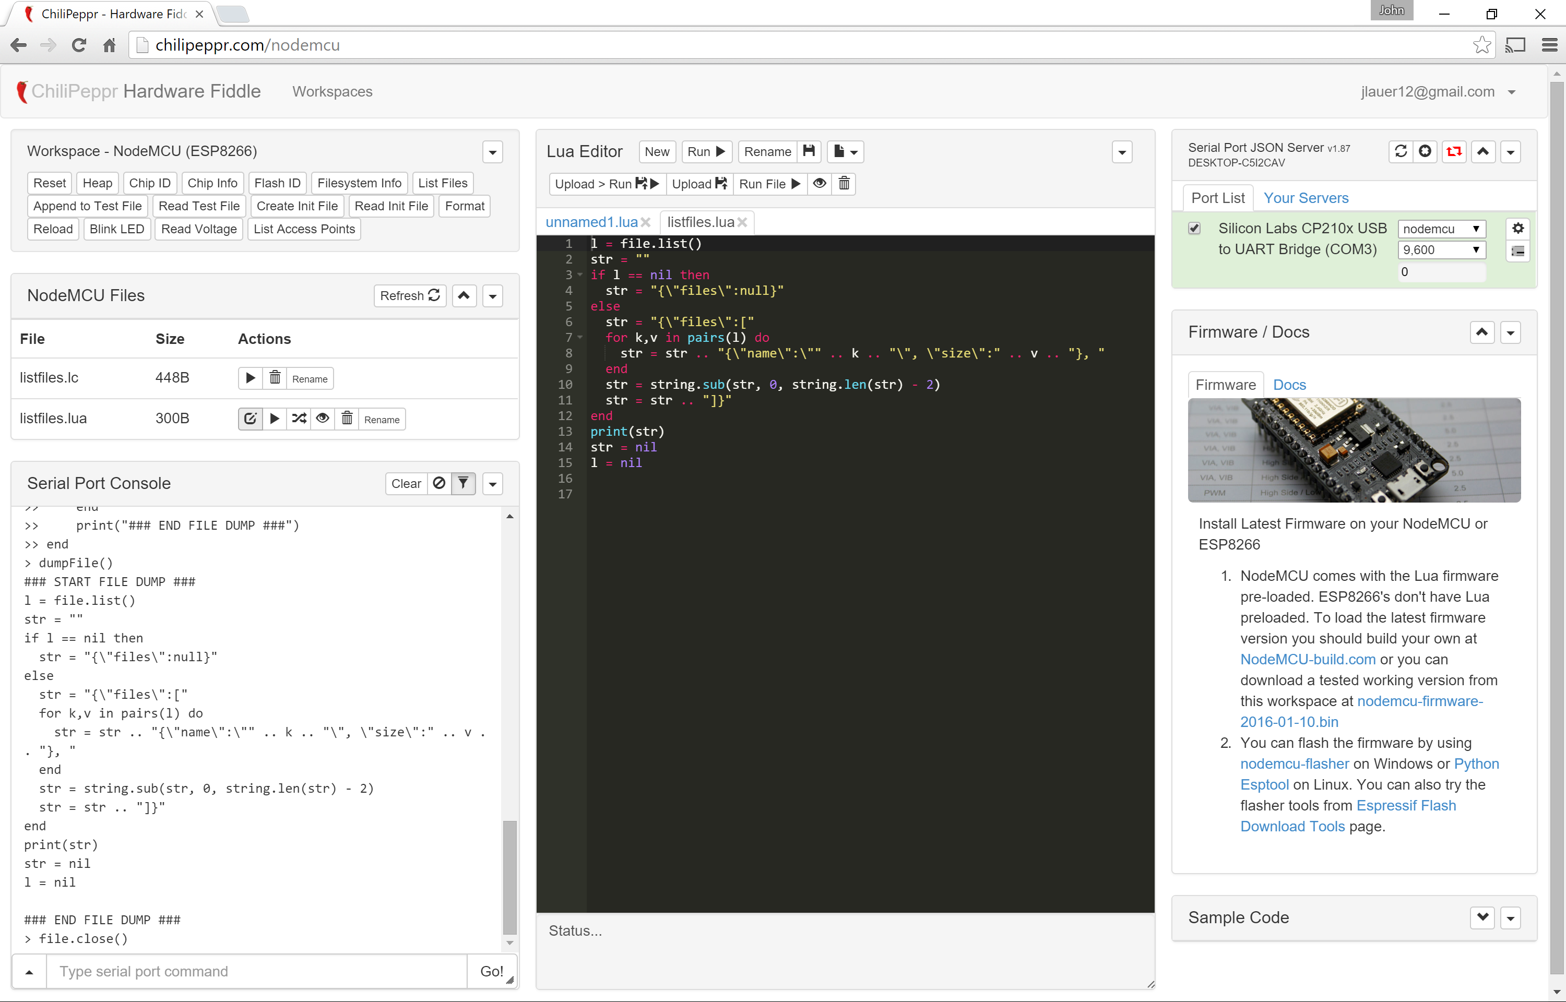Uncheck the Silicon Labs CP210x port checkbox
This screenshot has height=1002, width=1566.
1194,229
